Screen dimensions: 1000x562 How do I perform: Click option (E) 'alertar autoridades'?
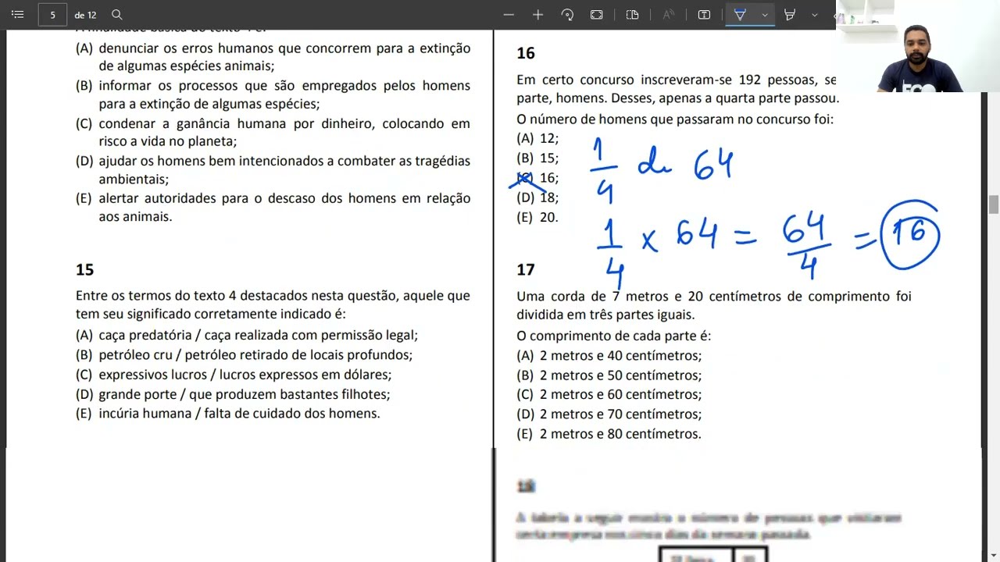point(273,207)
